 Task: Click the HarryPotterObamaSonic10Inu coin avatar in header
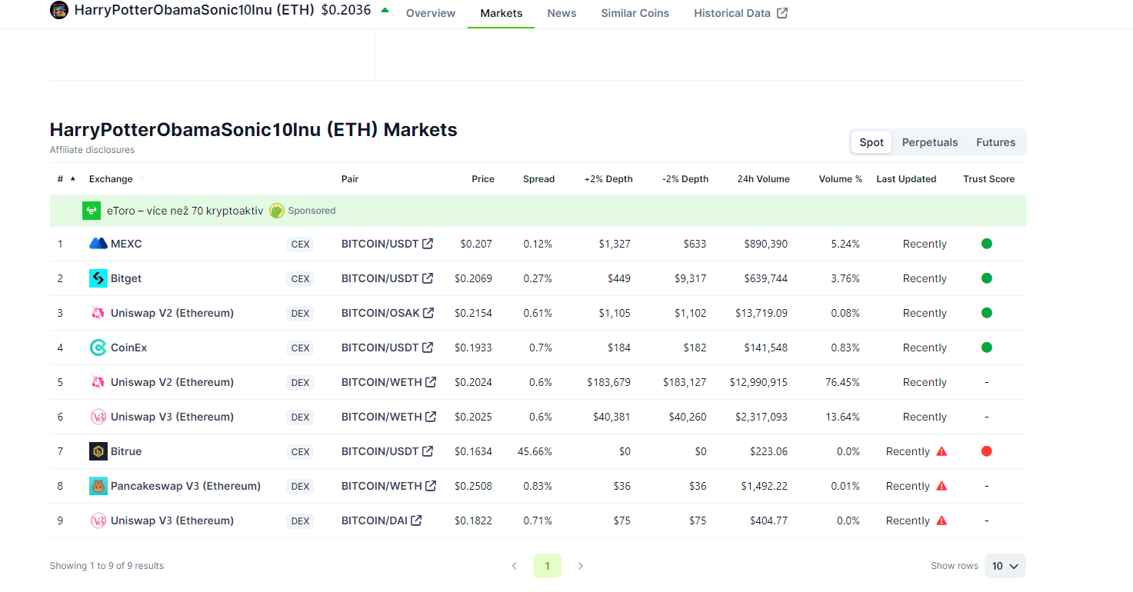[59, 11]
